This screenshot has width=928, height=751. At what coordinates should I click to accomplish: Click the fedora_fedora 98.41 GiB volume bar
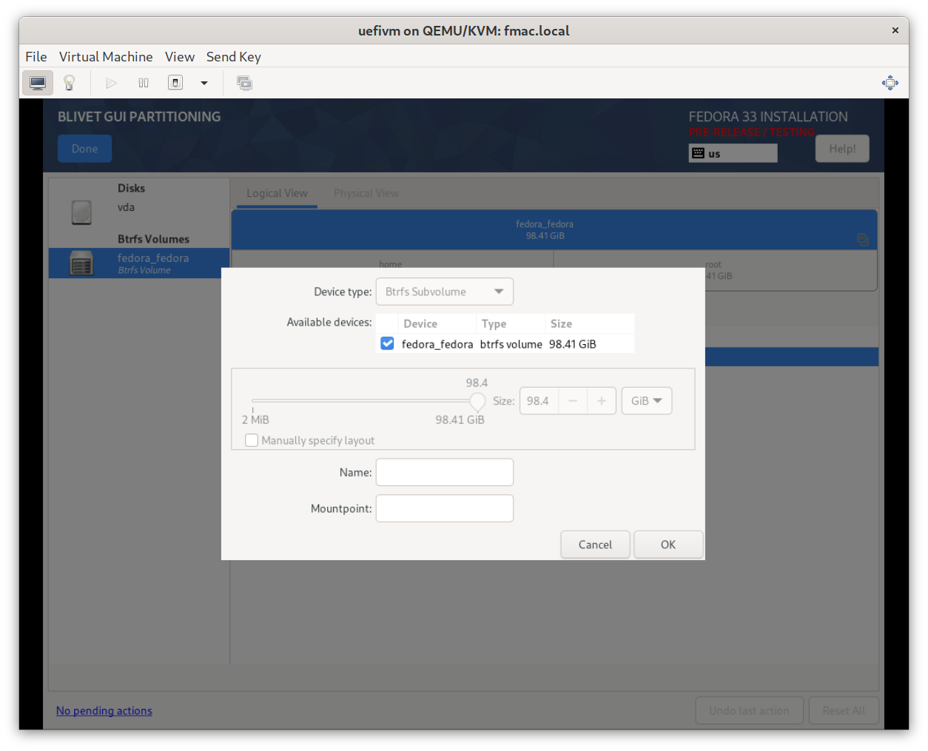coord(554,229)
